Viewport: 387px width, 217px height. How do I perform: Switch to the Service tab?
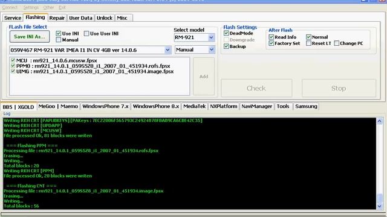[13, 18]
